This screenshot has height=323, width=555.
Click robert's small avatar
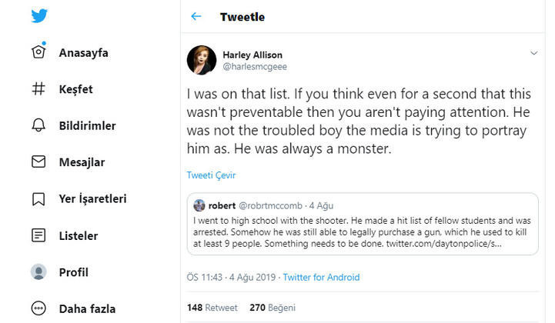(199, 205)
